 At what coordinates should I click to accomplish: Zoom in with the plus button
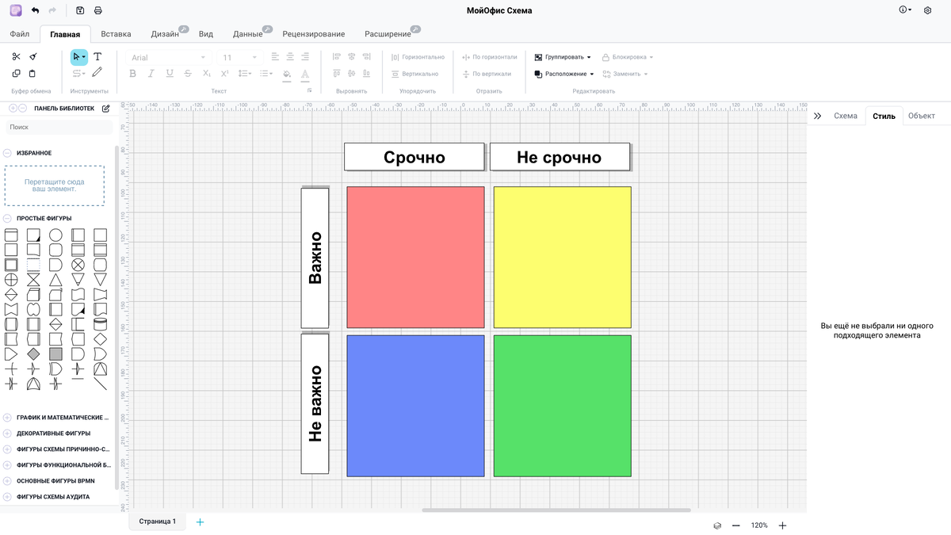[783, 525]
